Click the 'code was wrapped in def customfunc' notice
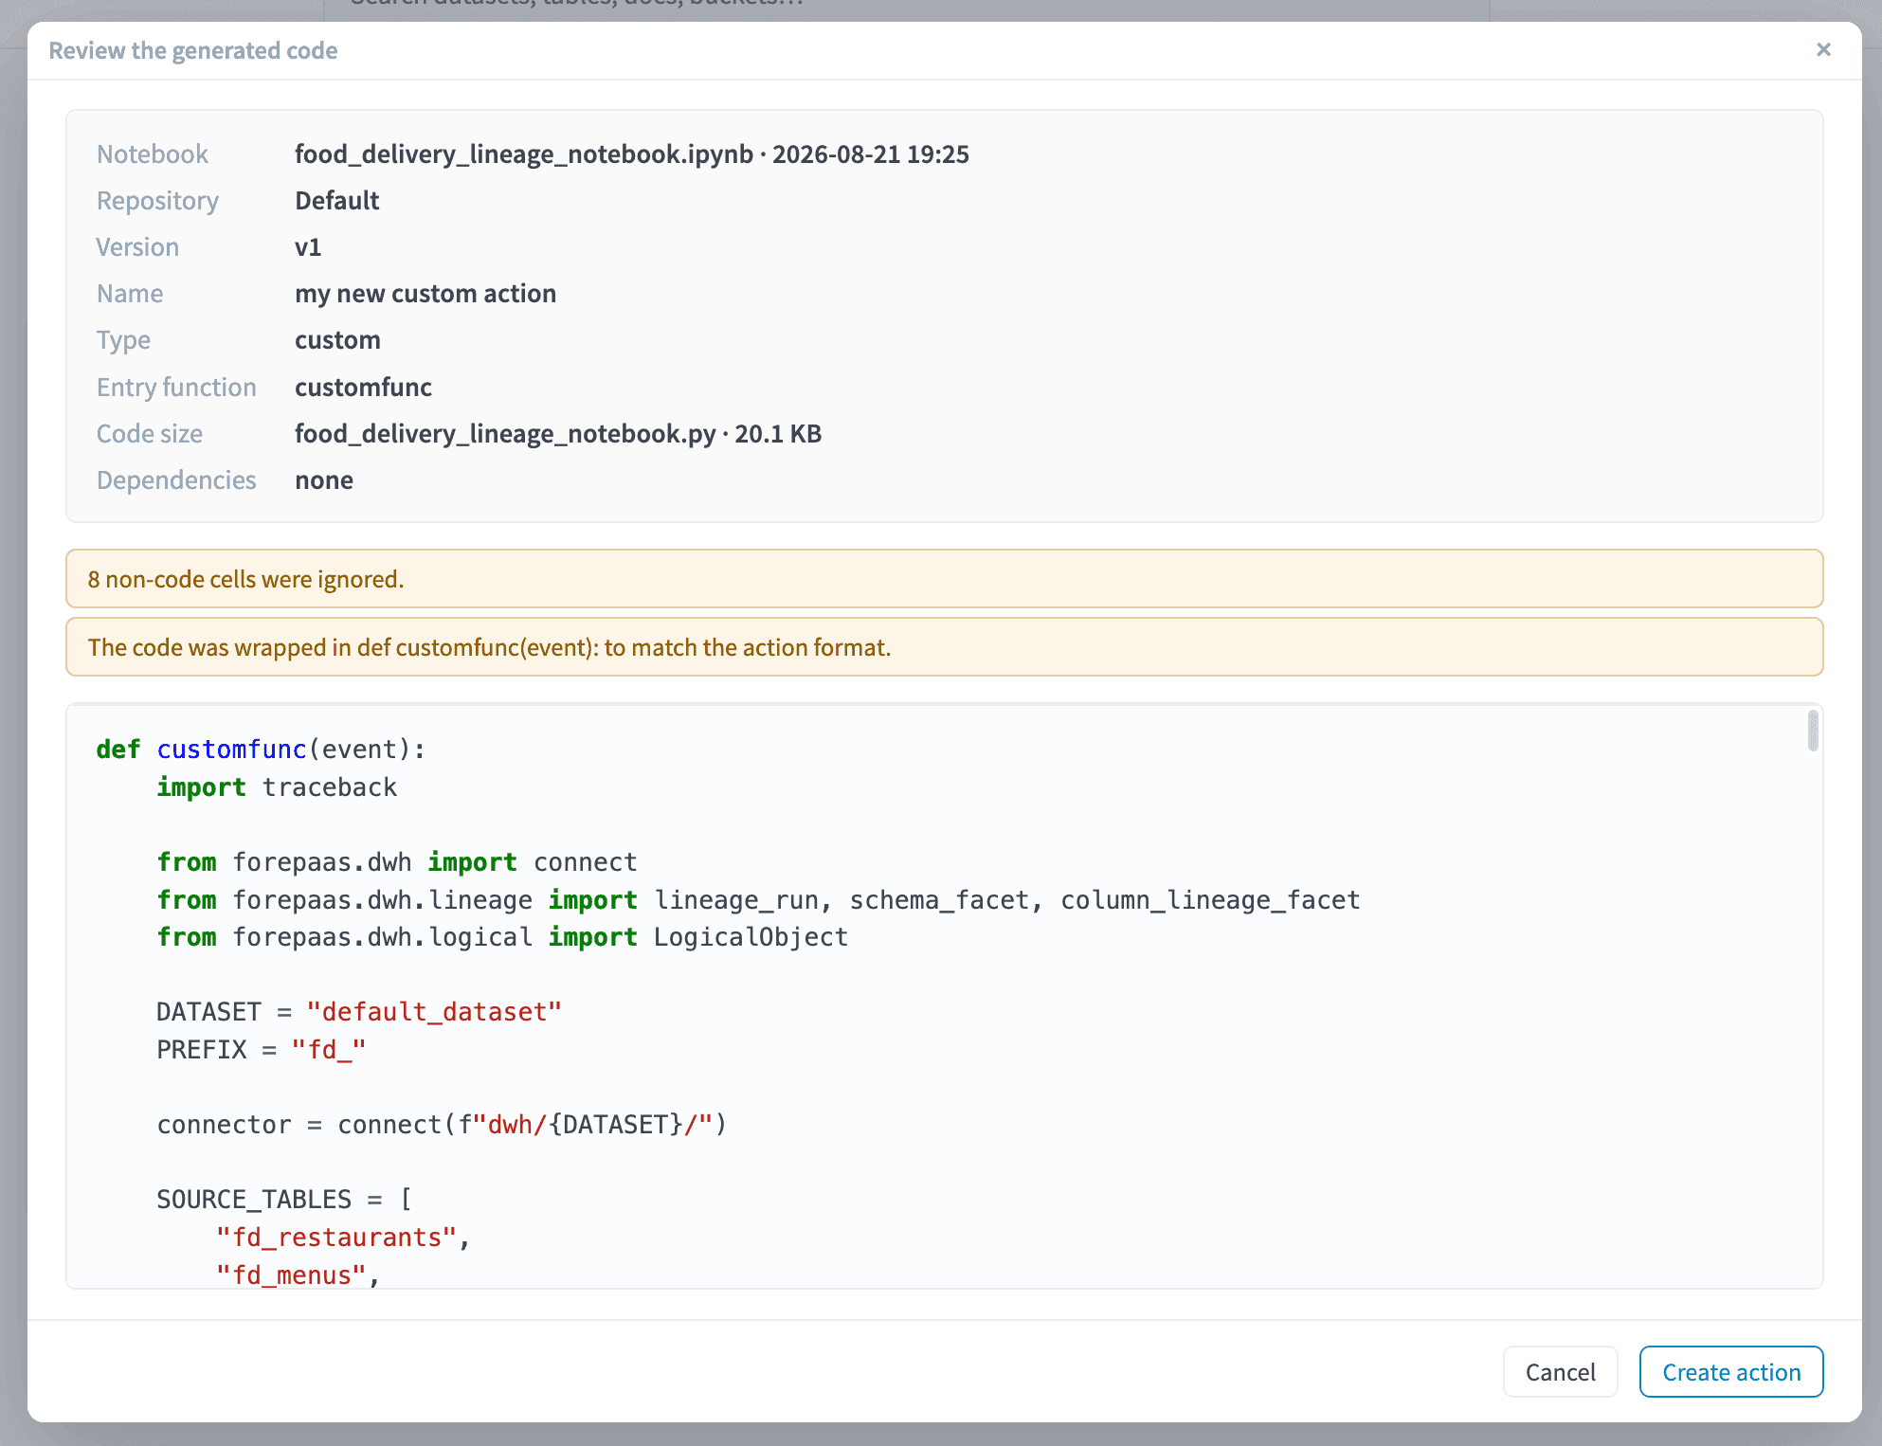This screenshot has height=1446, width=1882. (x=944, y=647)
